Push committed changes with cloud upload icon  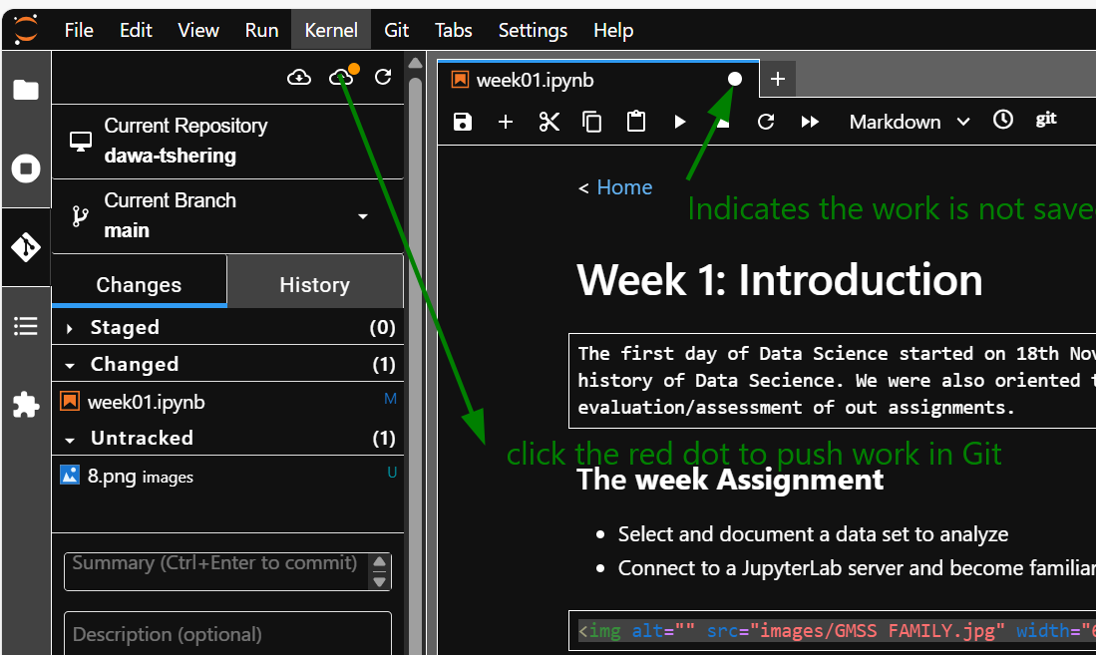(x=342, y=77)
